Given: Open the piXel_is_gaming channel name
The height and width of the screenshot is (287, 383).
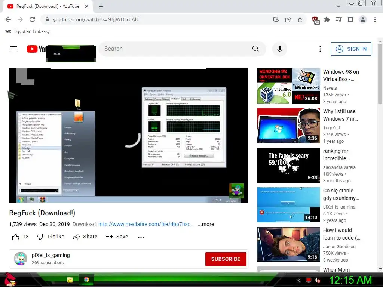Looking at the screenshot, I should (x=51, y=255).
